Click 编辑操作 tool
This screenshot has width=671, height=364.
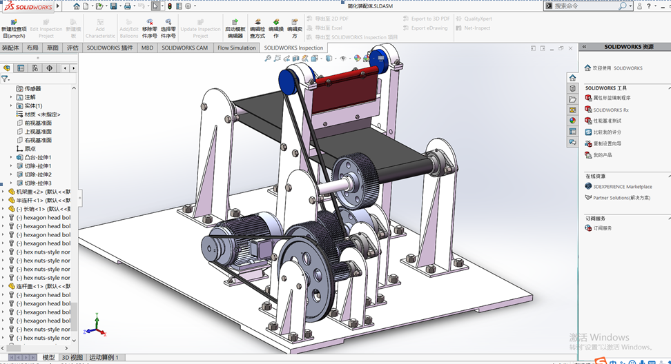(276, 29)
